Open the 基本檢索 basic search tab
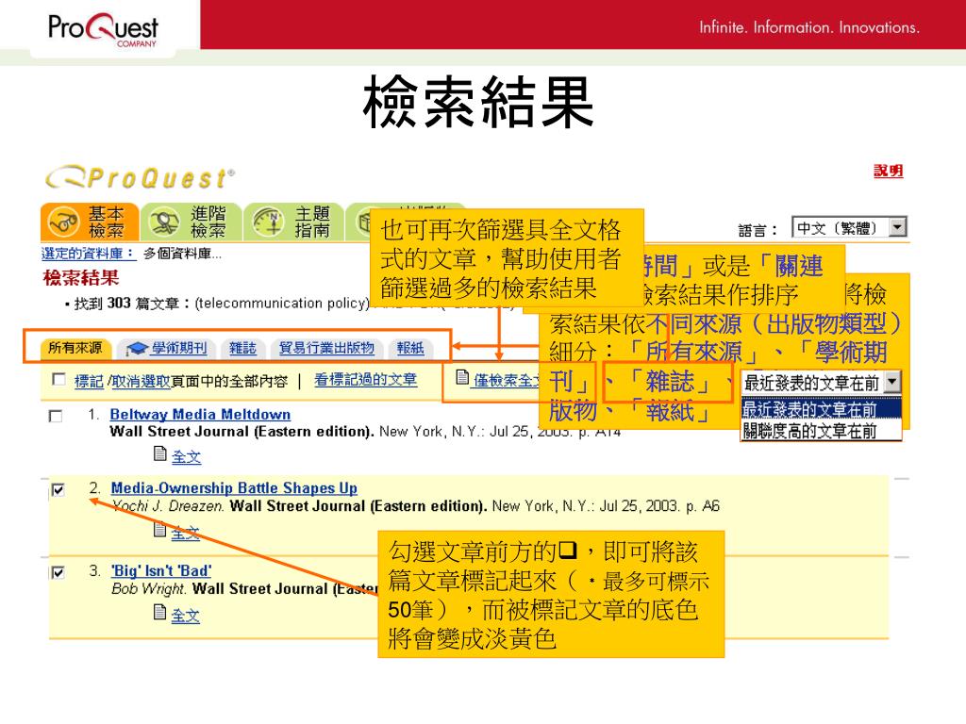 click(x=90, y=222)
